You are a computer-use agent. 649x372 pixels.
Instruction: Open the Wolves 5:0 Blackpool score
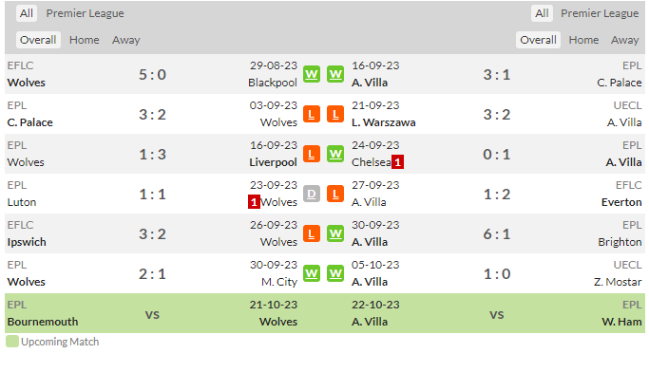click(152, 74)
